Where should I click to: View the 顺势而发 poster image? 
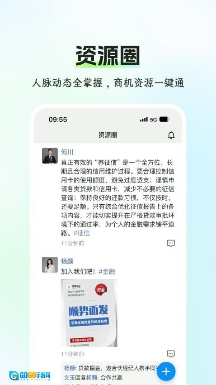pos(89,313)
